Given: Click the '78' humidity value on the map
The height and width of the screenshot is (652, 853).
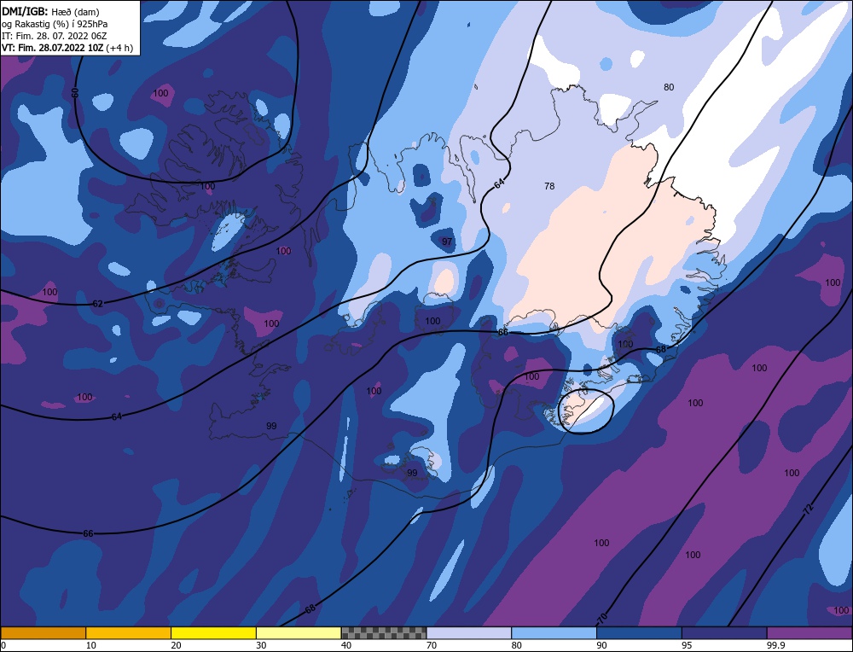Looking at the screenshot, I should tap(549, 186).
